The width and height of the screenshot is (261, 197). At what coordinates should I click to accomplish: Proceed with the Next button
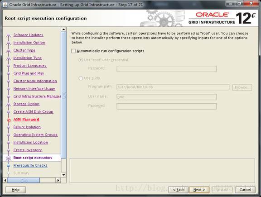199,190
